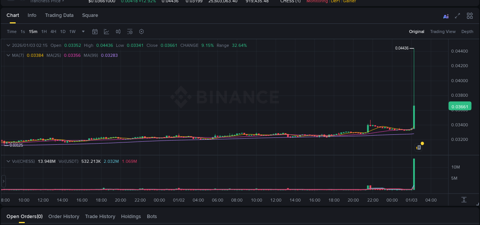This screenshot has height=225, width=480.
Task: Collapse the Vol(CHESS) indicator row
Action: tap(8, 161)
